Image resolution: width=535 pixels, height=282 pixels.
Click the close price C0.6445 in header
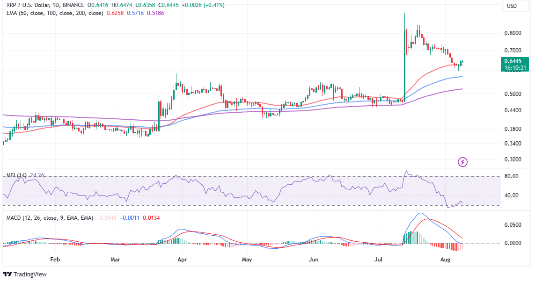click(168, 5)
